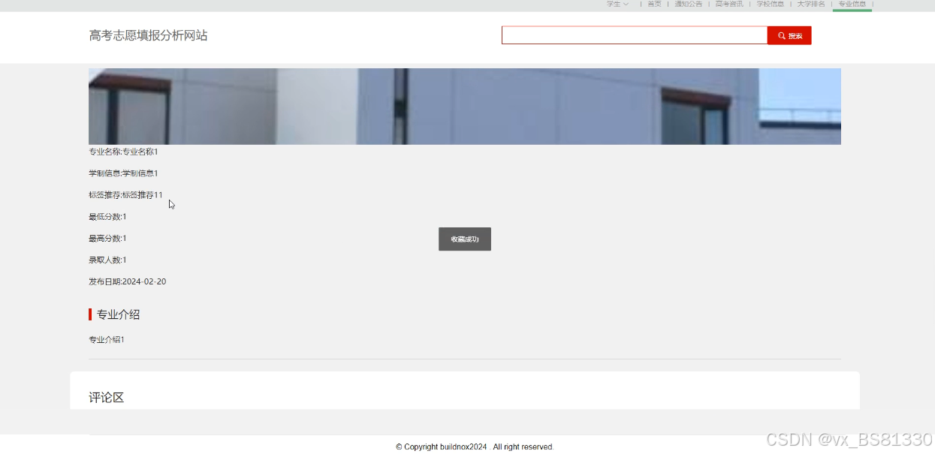Click the text 最低分数:1
The width and height of the screenshot is (935, 454).
(107, 217)
